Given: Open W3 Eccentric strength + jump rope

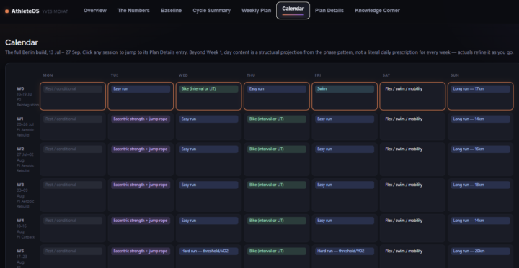Looking at the screenshot, I should pos(141,185).
